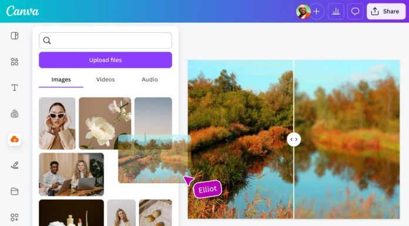Viewport: 409px width, 226px height.
Task: Select the Text tool in sidebar
Action: (15, 87)
